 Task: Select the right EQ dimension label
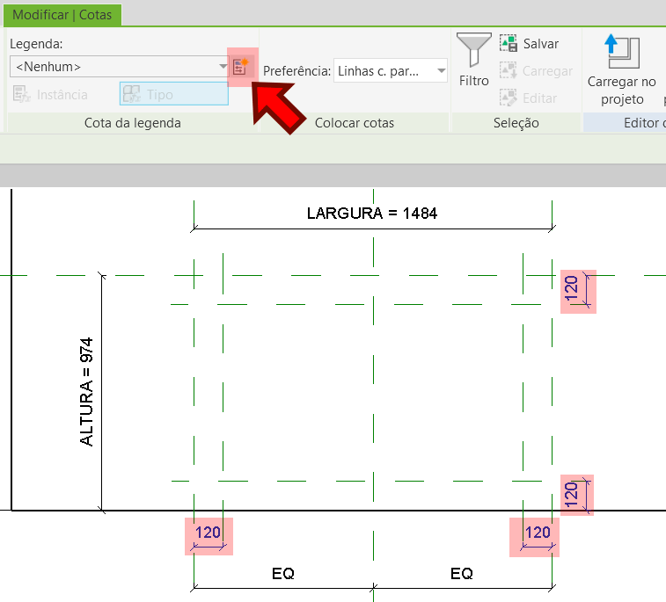(461, 574)
